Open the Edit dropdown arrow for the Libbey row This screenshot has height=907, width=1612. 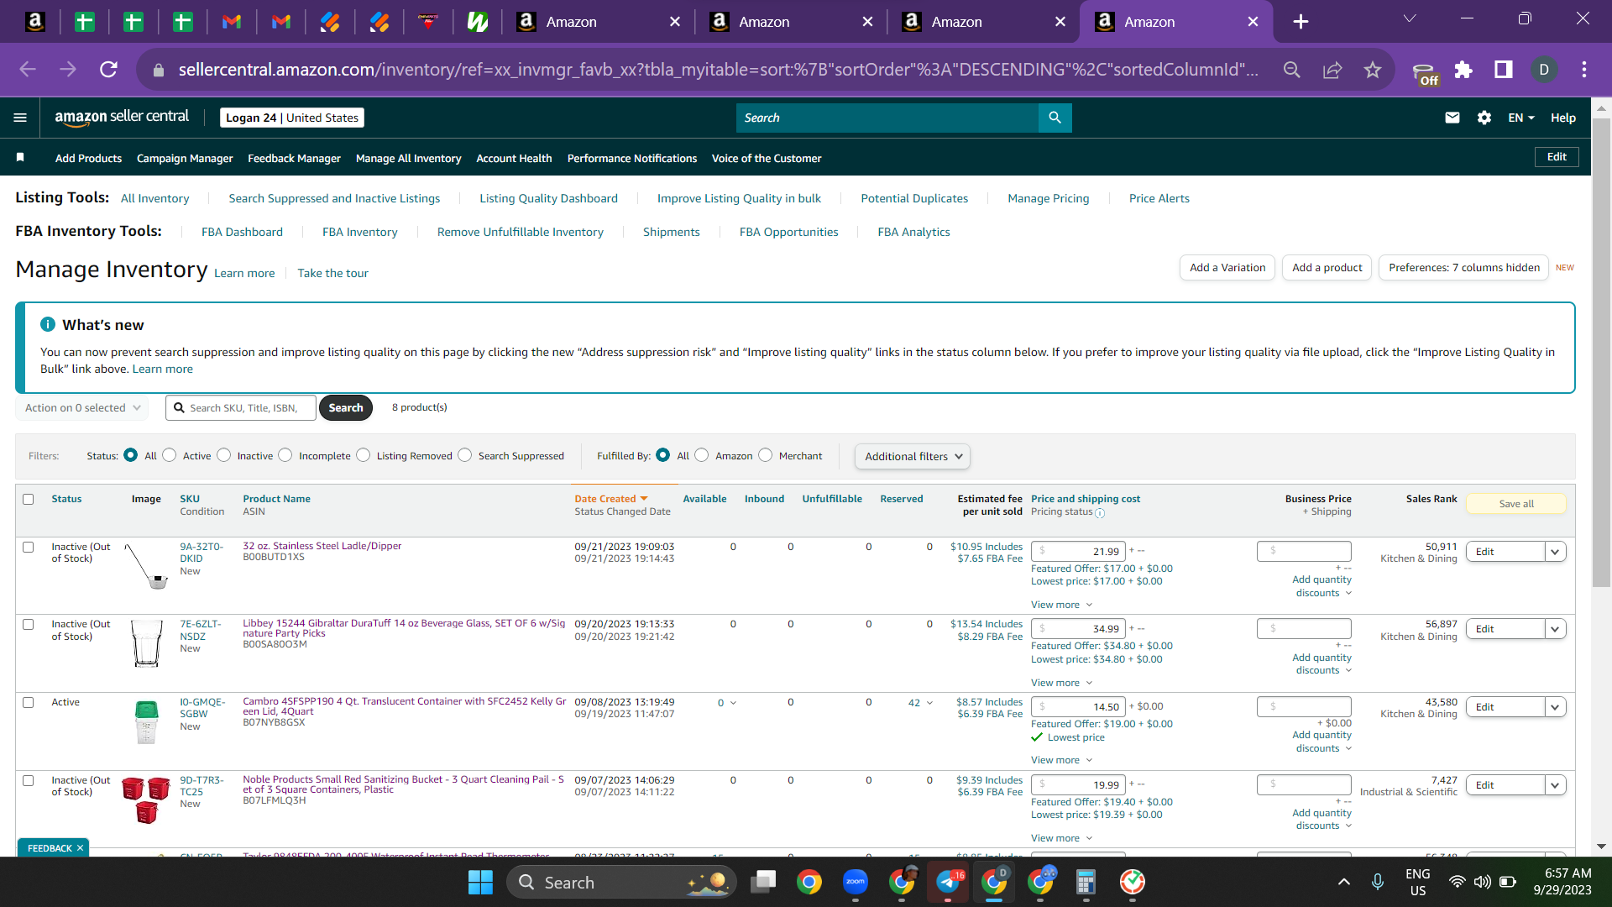tap(1555, 629)
